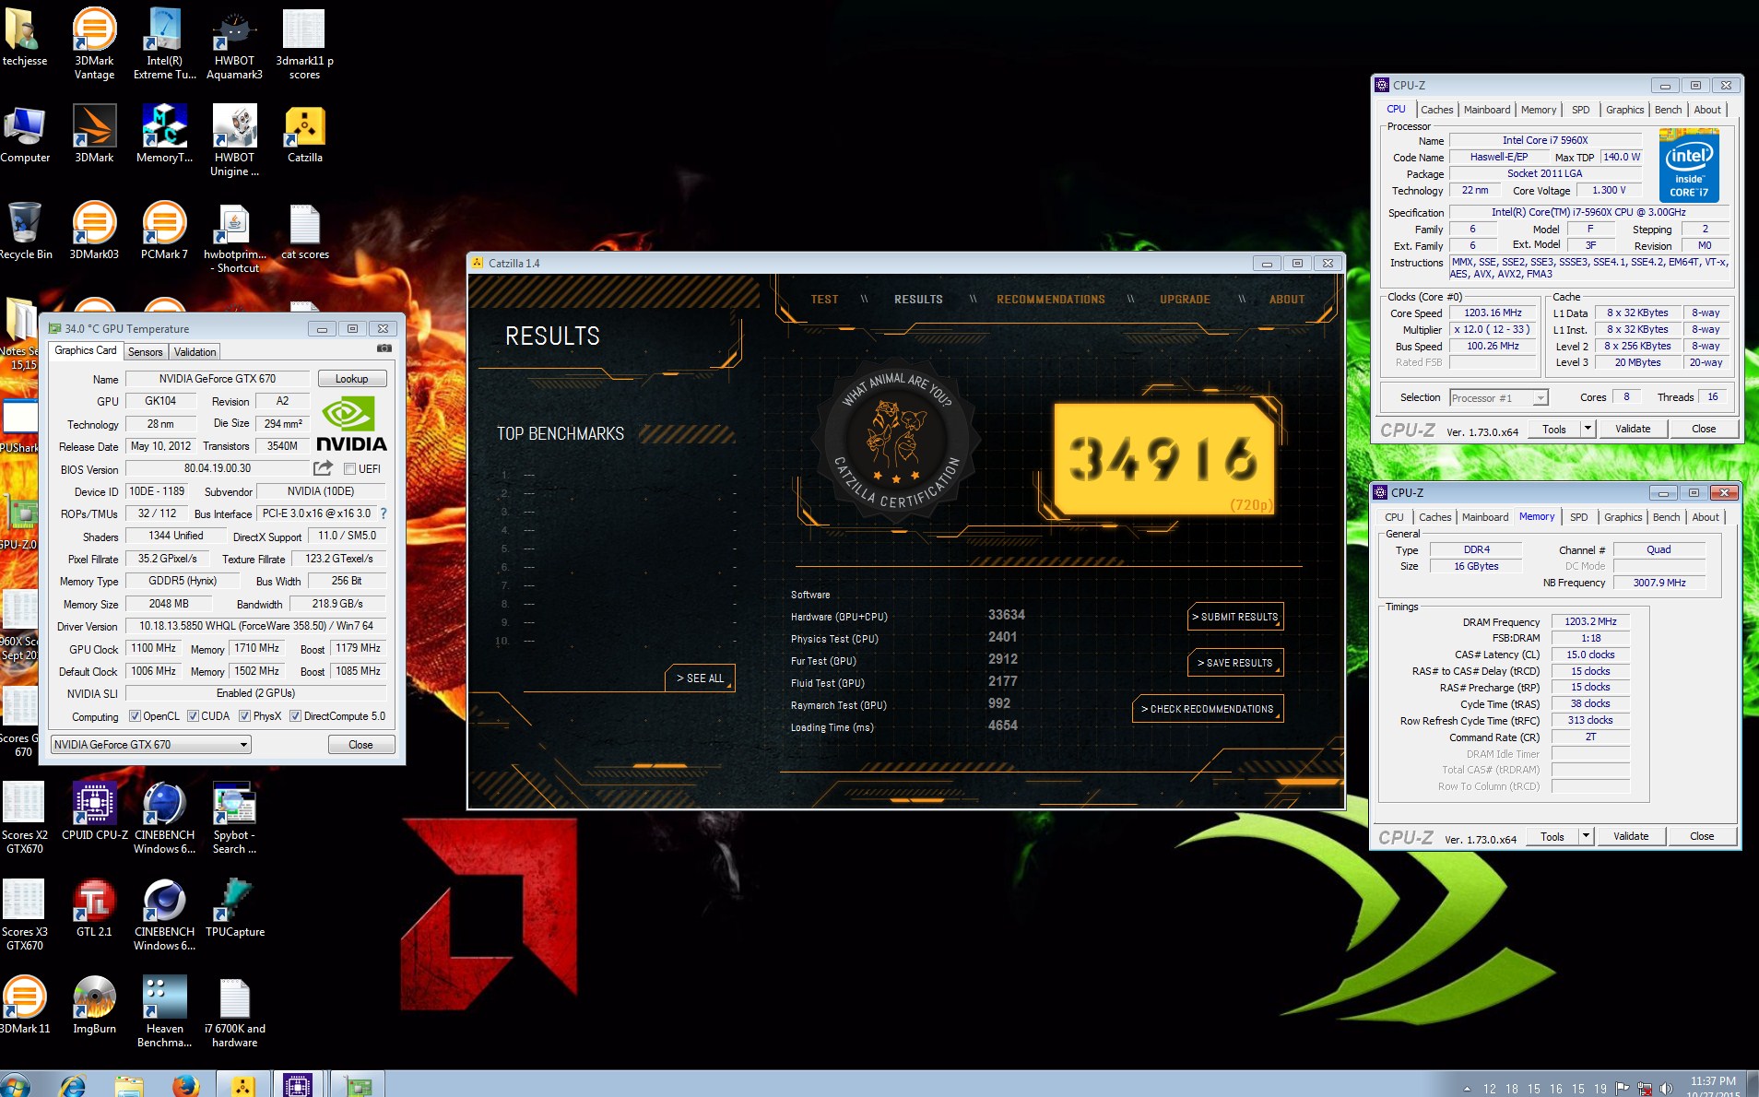
Task: Click the Intel Core i7 logo in CPU-Z
Action: (1689, 166)
